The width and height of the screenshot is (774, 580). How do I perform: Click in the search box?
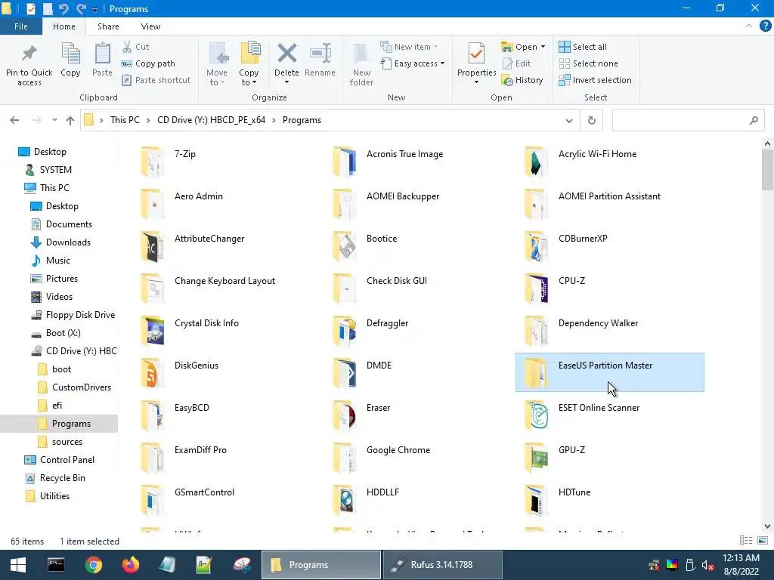(688, 120)
